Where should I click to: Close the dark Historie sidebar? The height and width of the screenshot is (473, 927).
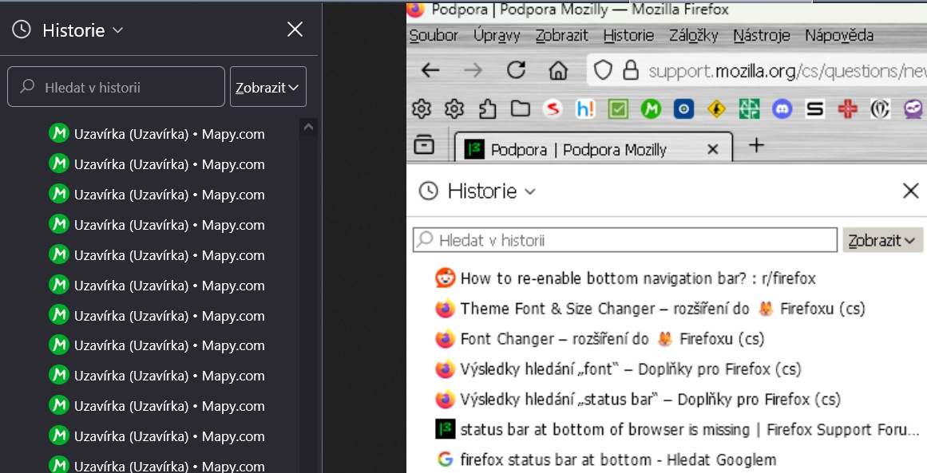[295, 30]
